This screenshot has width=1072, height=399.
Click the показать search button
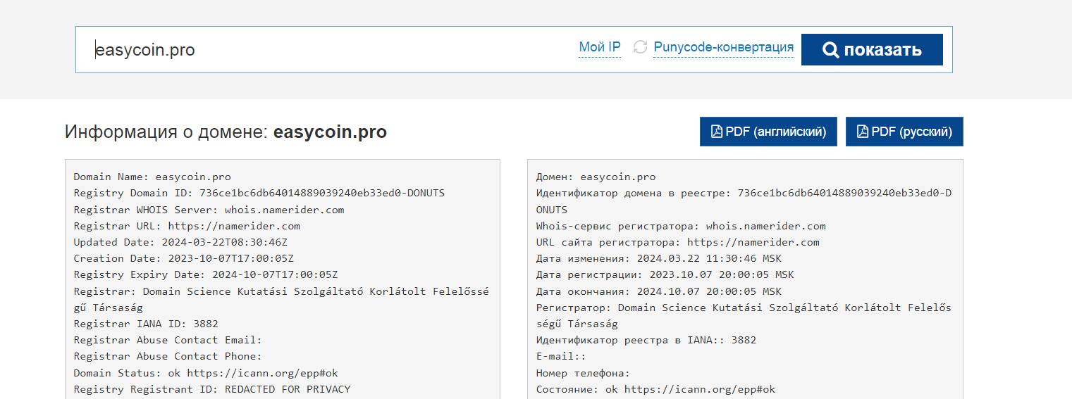[872, 50]
